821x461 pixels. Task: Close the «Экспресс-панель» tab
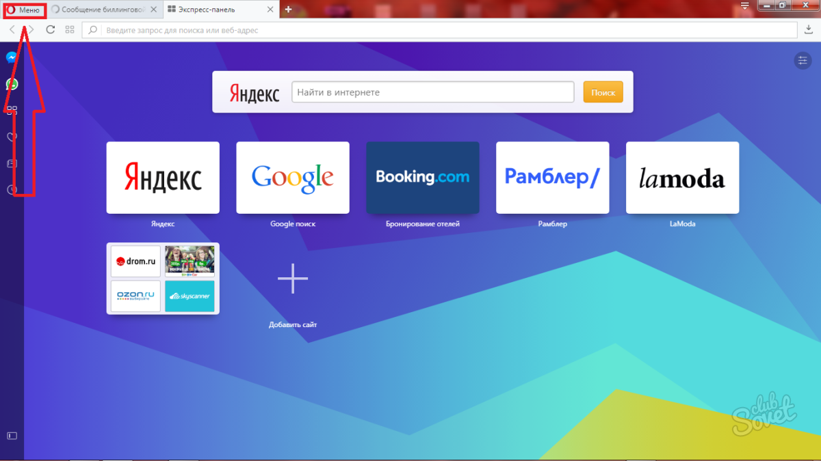(x=271, y=10)
